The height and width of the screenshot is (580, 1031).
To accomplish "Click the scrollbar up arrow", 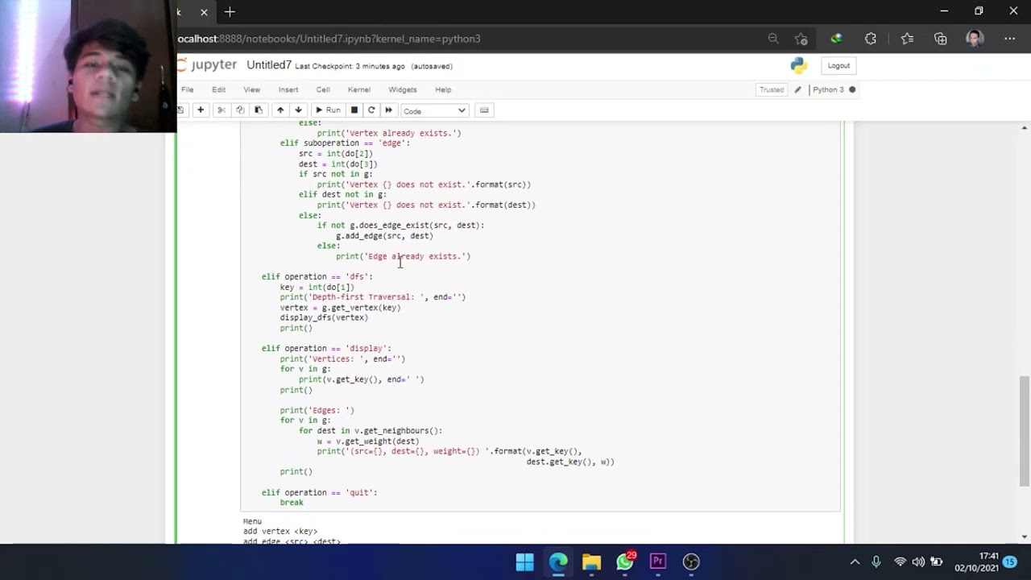I will tap(1025, 128).
